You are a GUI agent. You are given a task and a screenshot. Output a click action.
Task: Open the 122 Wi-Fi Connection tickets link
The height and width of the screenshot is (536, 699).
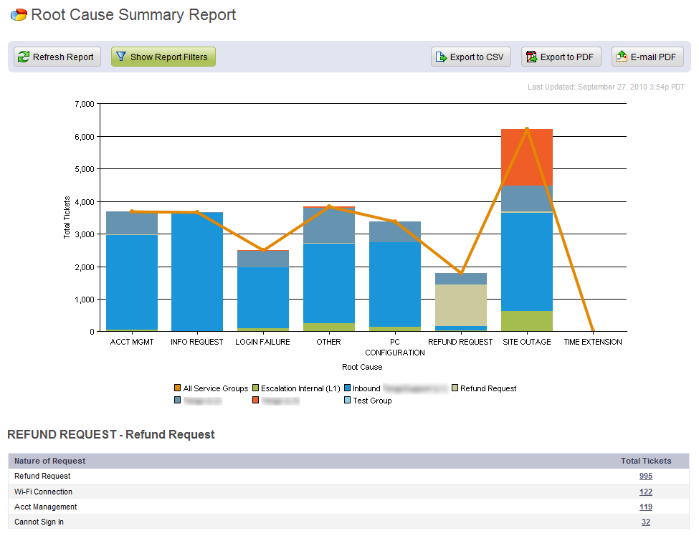645,492
